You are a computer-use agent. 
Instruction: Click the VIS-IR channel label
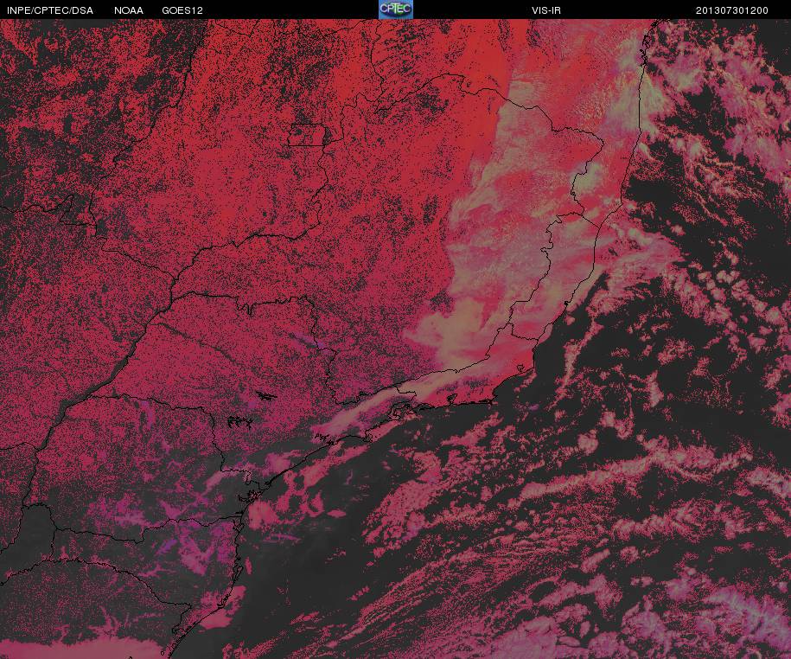546,10
